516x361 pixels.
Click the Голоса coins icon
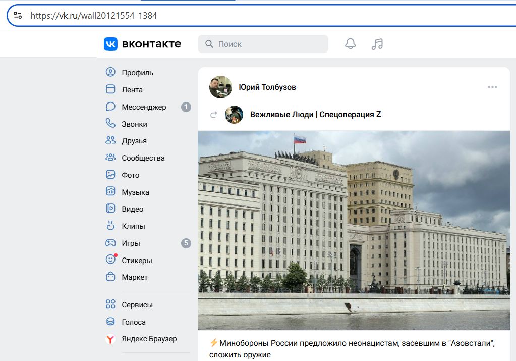[x=110, y=322]
